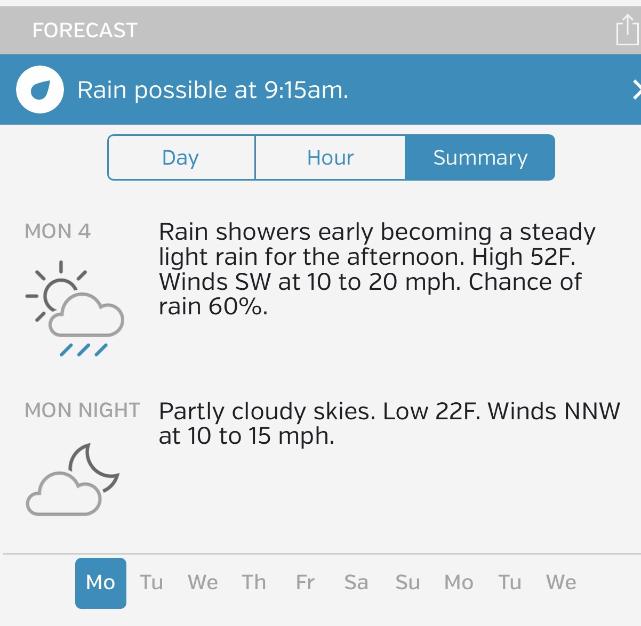
Task: Select the first Tu in day selector
Action: 151,583
